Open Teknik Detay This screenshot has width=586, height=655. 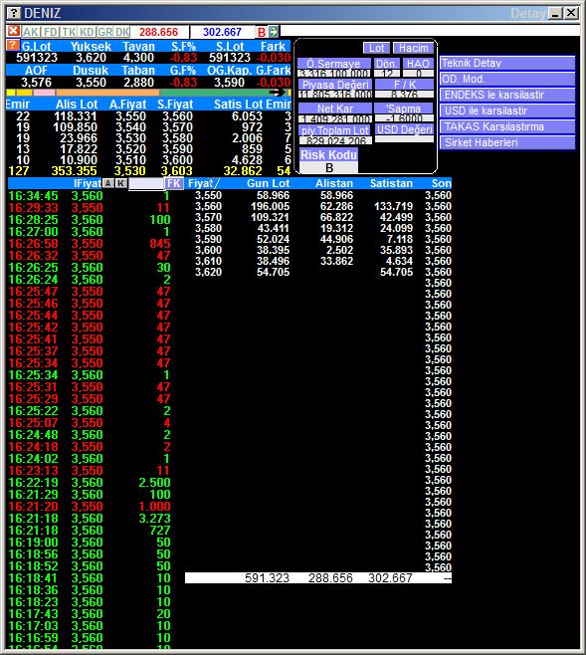tap(507, 63)
